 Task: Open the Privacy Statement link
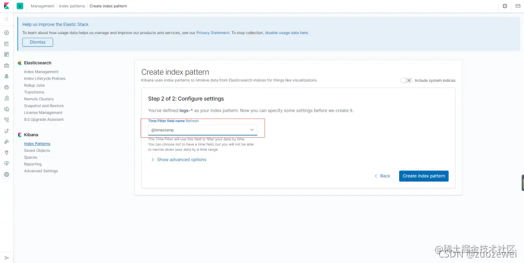click(x=213, y=33)
